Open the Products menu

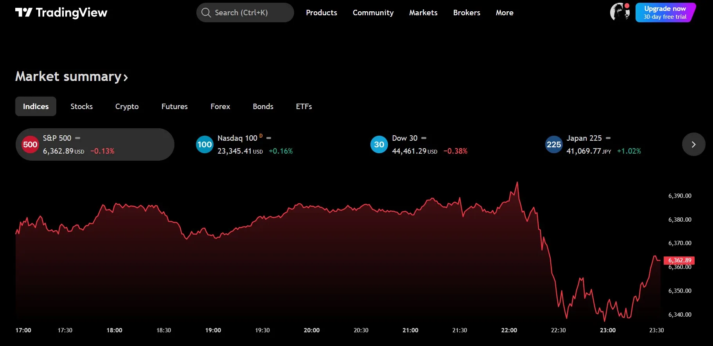coord(321,13)
